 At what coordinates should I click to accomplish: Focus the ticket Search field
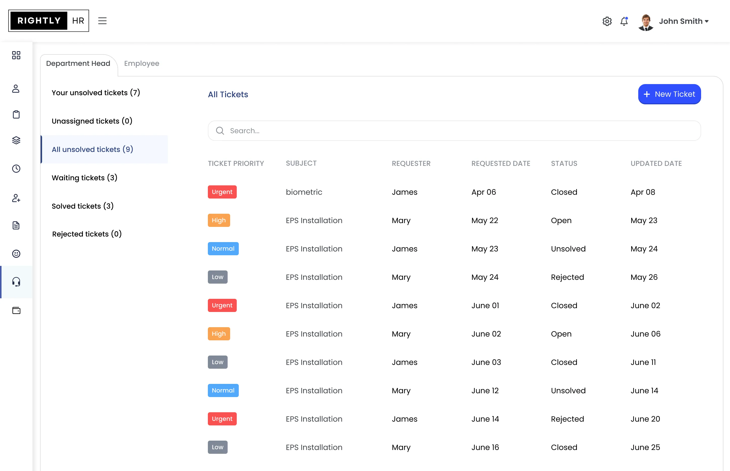pos(454,131)
